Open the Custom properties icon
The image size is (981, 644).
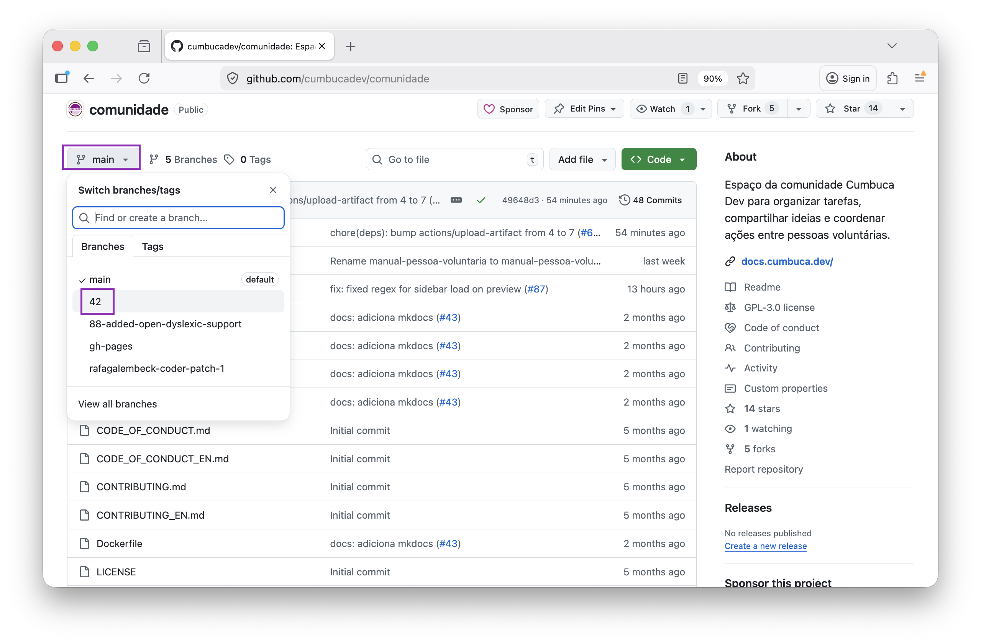point(730,389)
